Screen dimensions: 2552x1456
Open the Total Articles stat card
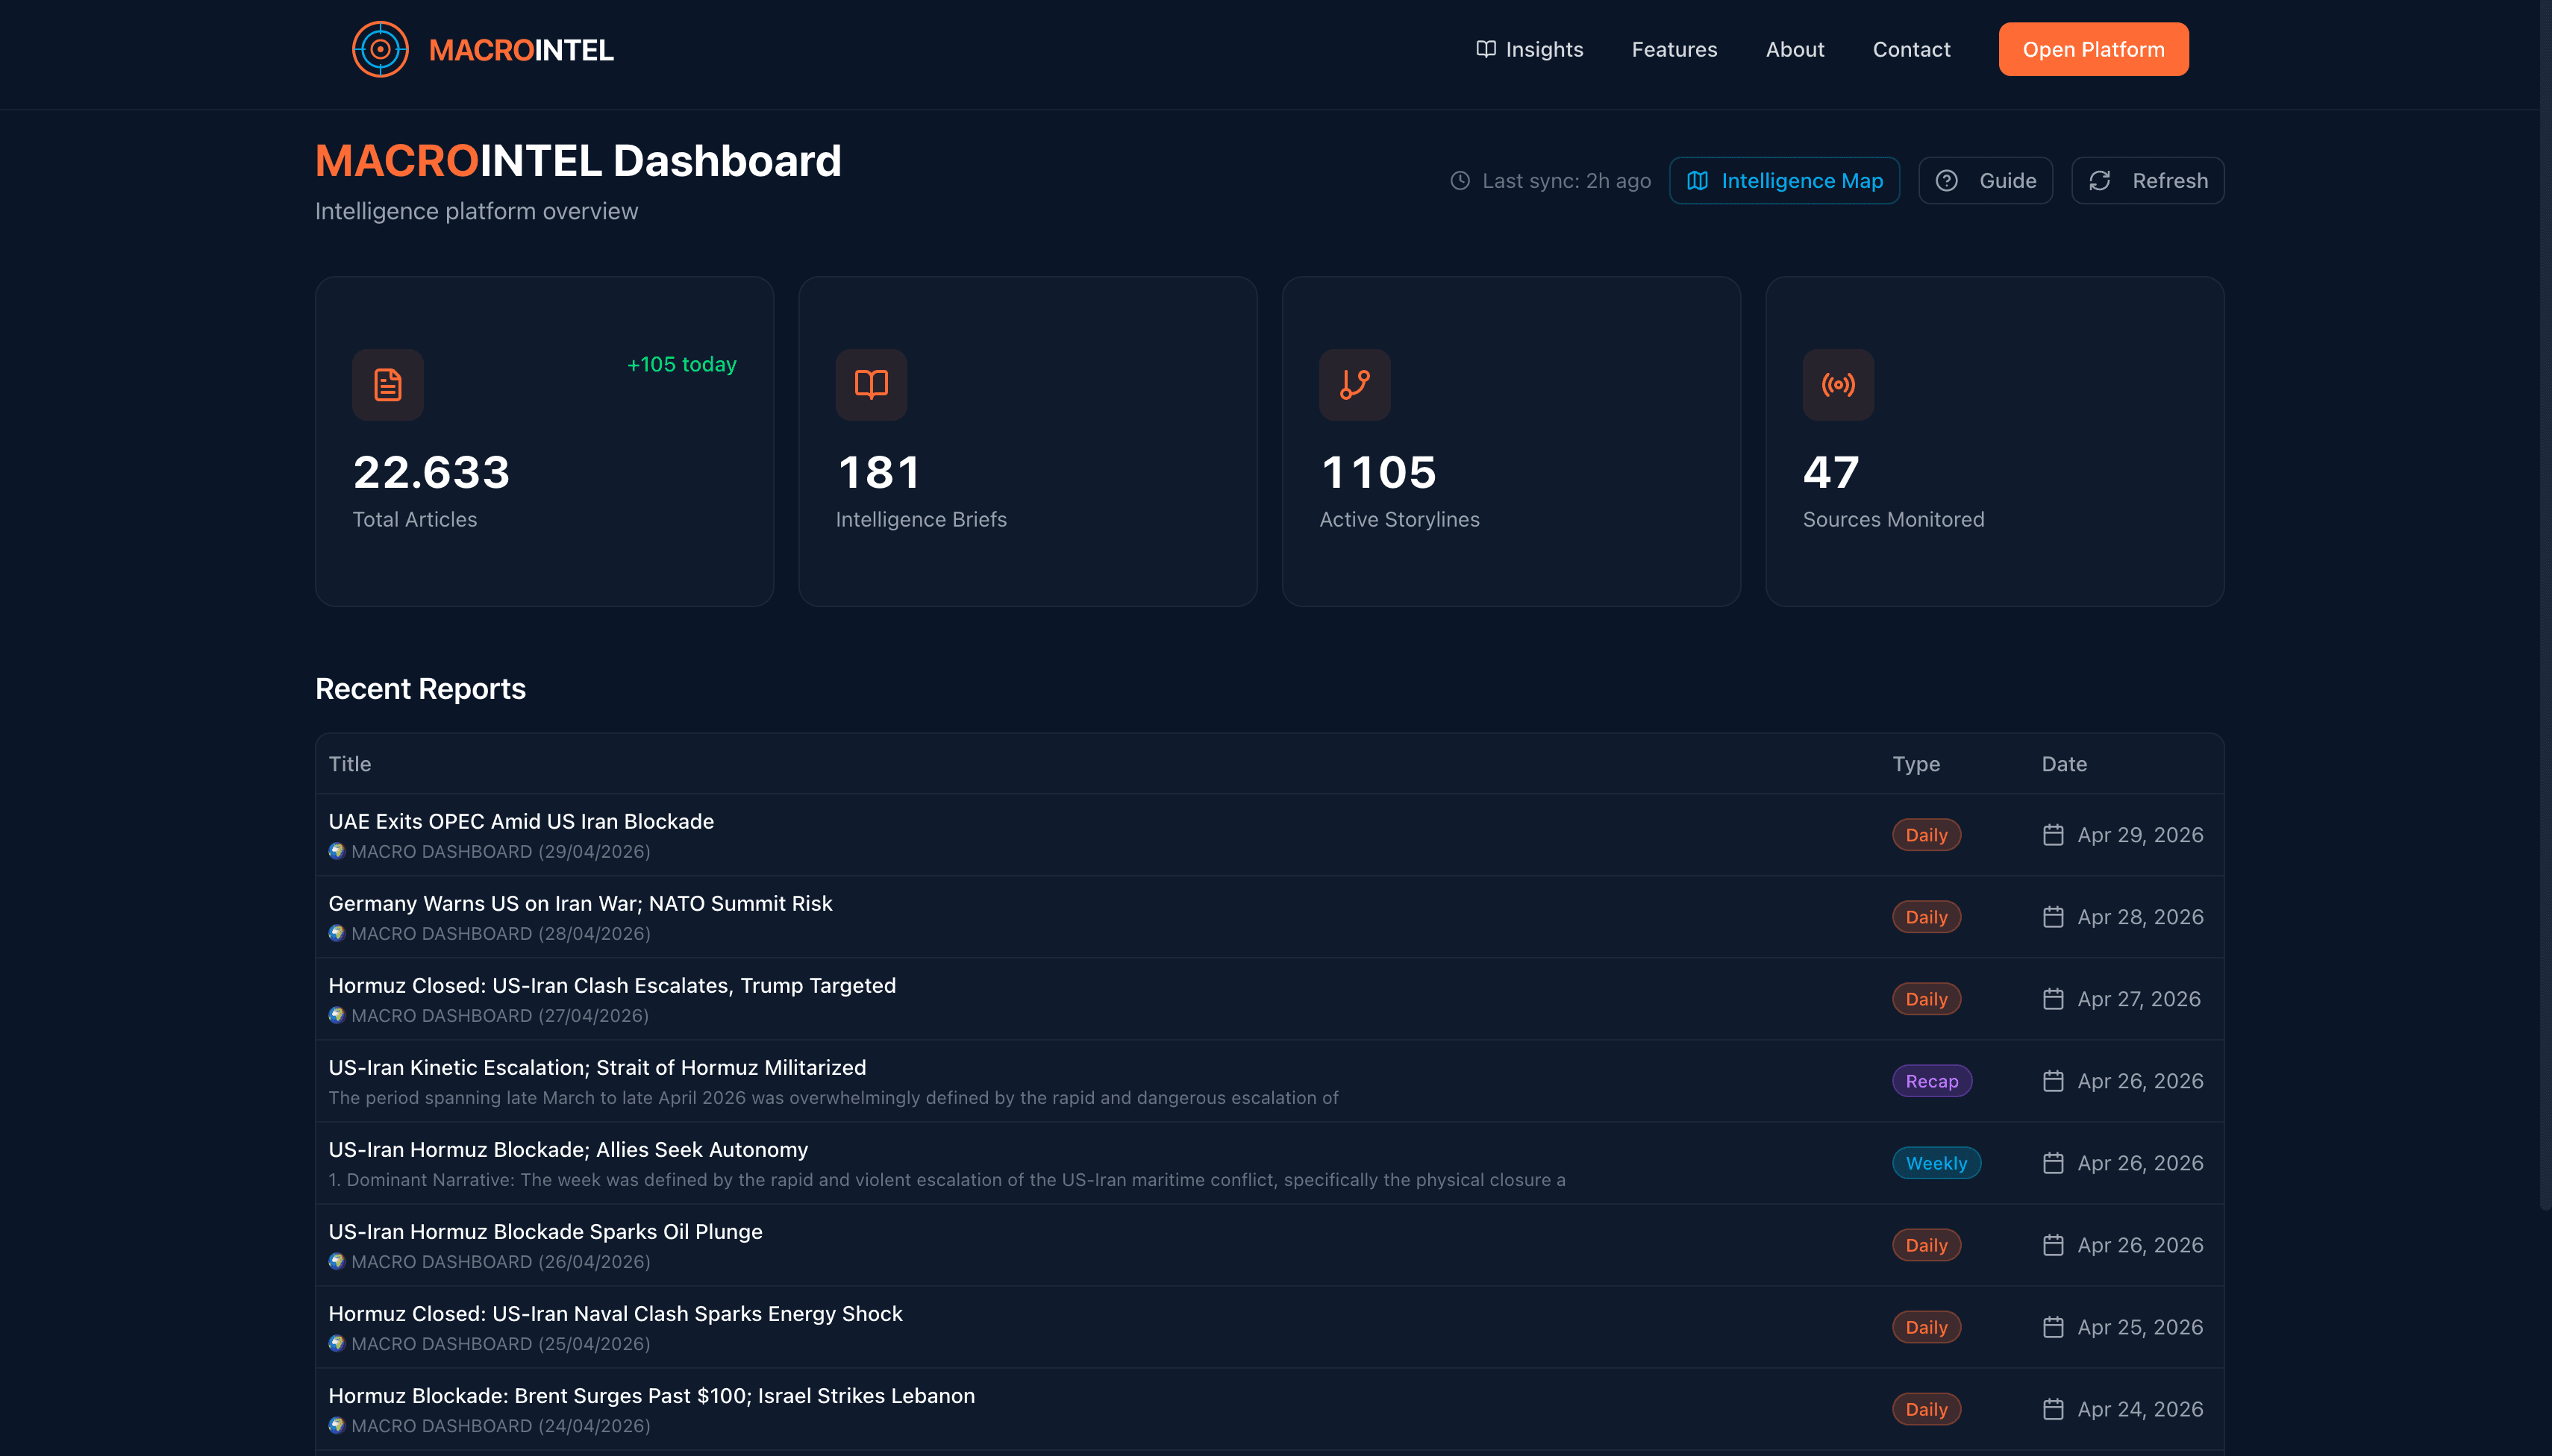(x=544, y=441)
